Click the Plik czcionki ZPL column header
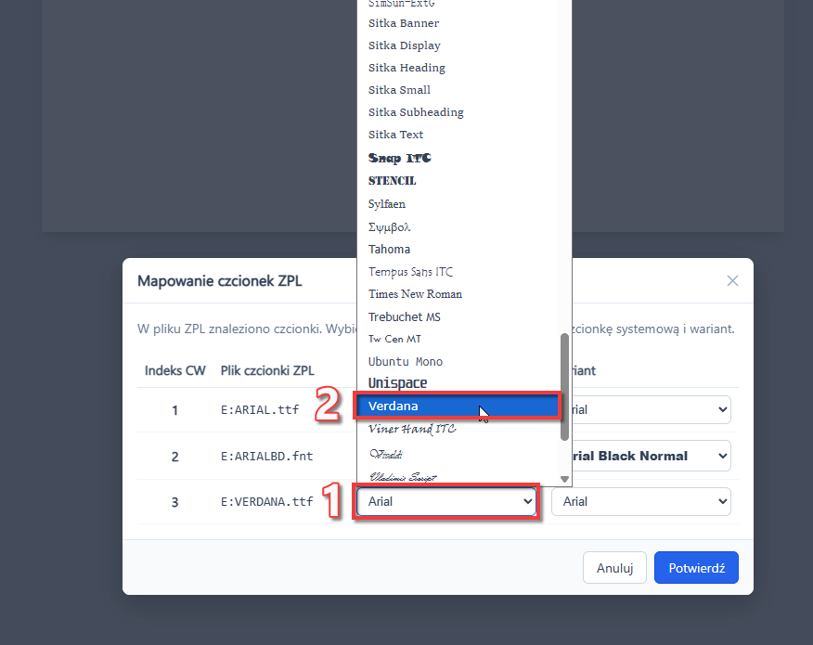Viewport: 813px width, 645px height. [x=267, y=370]
